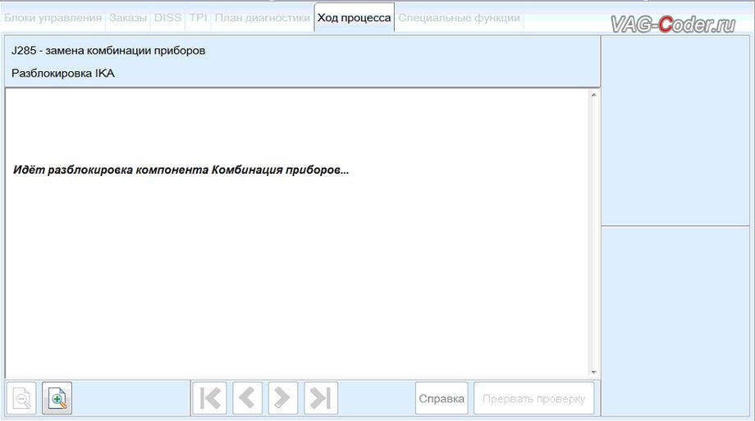Click the 'Разблокировка IKA' line
Screen dimensions: 755x421
tap(63, 74)
